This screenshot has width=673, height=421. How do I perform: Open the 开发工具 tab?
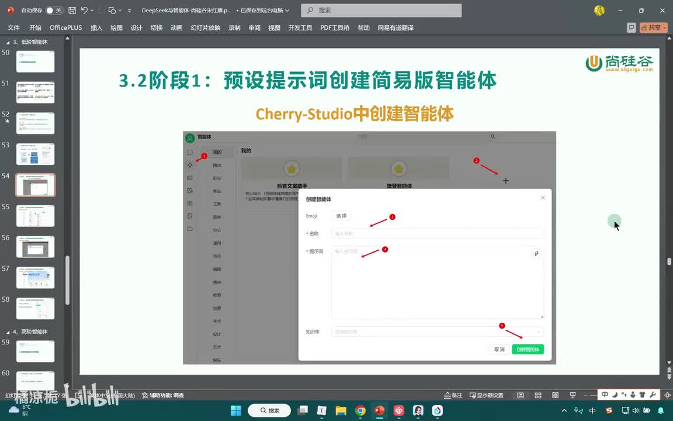click(x=300, y=27)
